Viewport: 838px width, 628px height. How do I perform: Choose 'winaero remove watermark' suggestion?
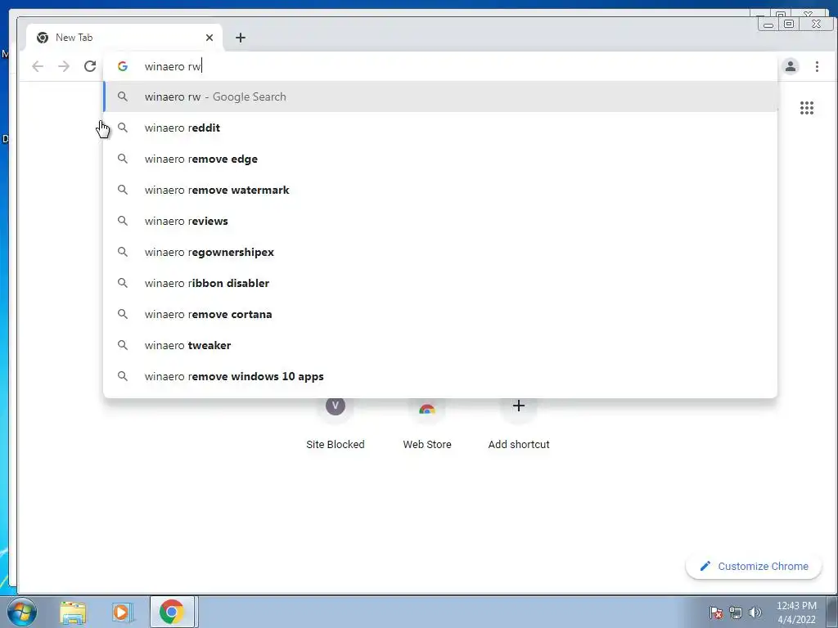pos(440,190)
